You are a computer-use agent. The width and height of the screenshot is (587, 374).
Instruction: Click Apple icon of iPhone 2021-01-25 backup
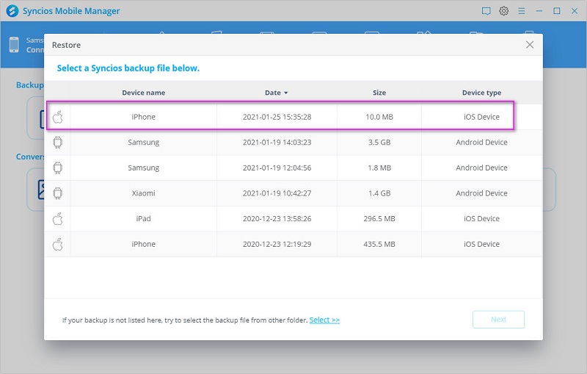click(58, 117)
